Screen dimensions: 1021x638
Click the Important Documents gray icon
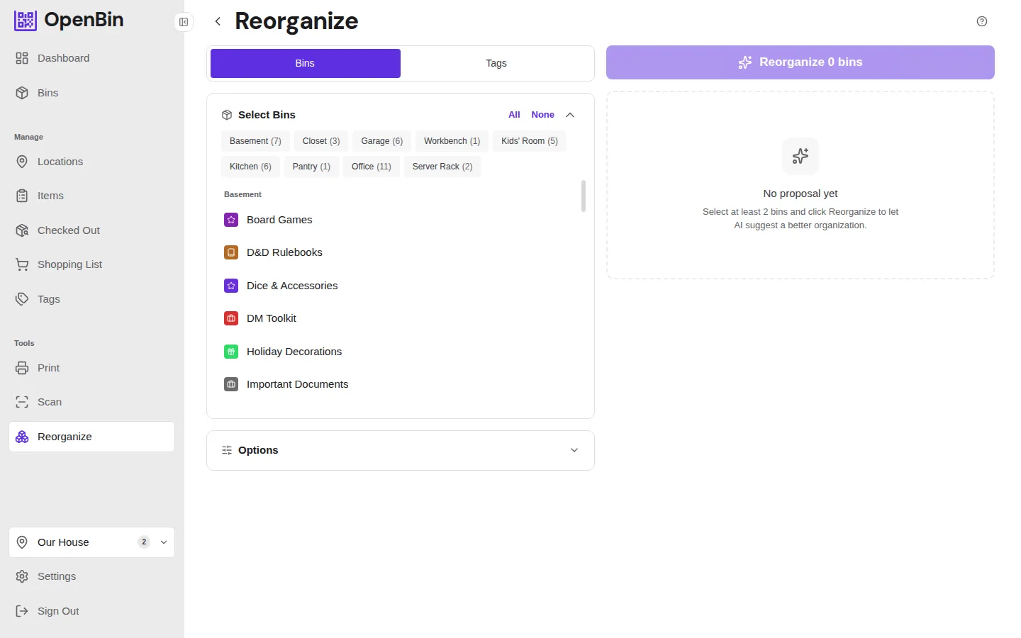231,384
